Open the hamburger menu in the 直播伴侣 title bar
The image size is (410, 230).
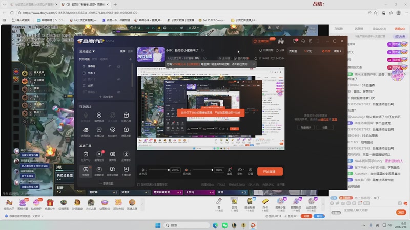pyautogui.click(x=318, y=41)
